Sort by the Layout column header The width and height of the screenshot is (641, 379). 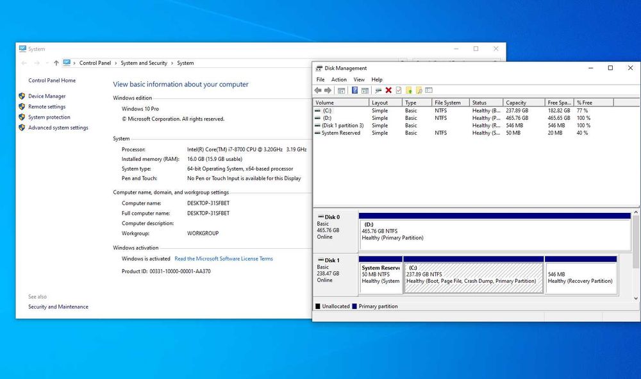(x=385, y=103)
